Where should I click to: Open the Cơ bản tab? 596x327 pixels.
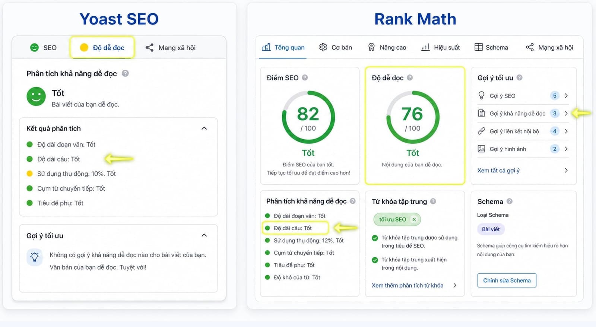point(335,47)
